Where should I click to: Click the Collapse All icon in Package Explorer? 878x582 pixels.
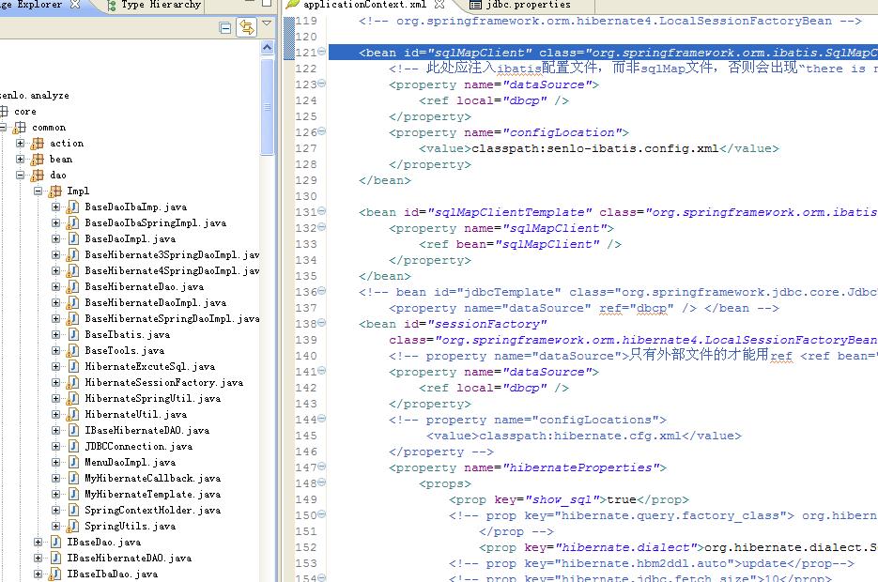point(224,26)
